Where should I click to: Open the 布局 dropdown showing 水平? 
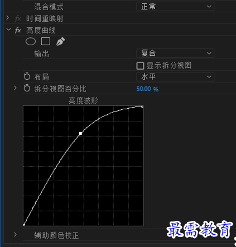pos(175,77)
